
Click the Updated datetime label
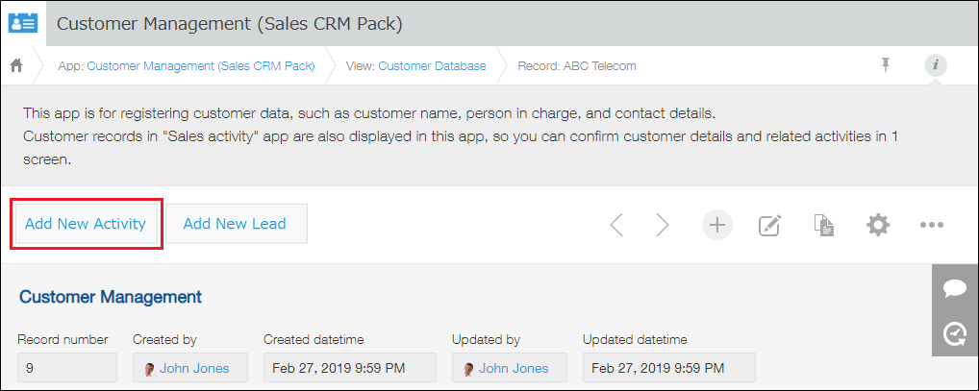635,340
